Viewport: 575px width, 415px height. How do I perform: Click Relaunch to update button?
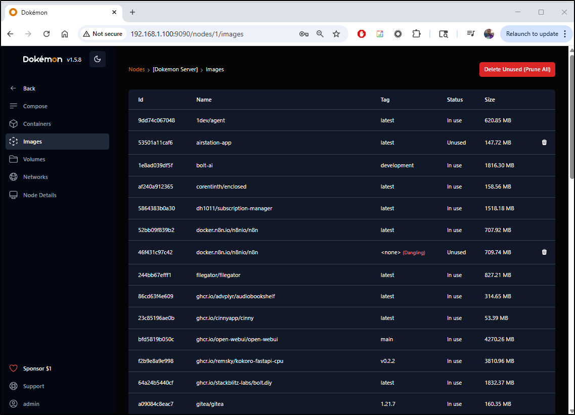coord(532,34)
